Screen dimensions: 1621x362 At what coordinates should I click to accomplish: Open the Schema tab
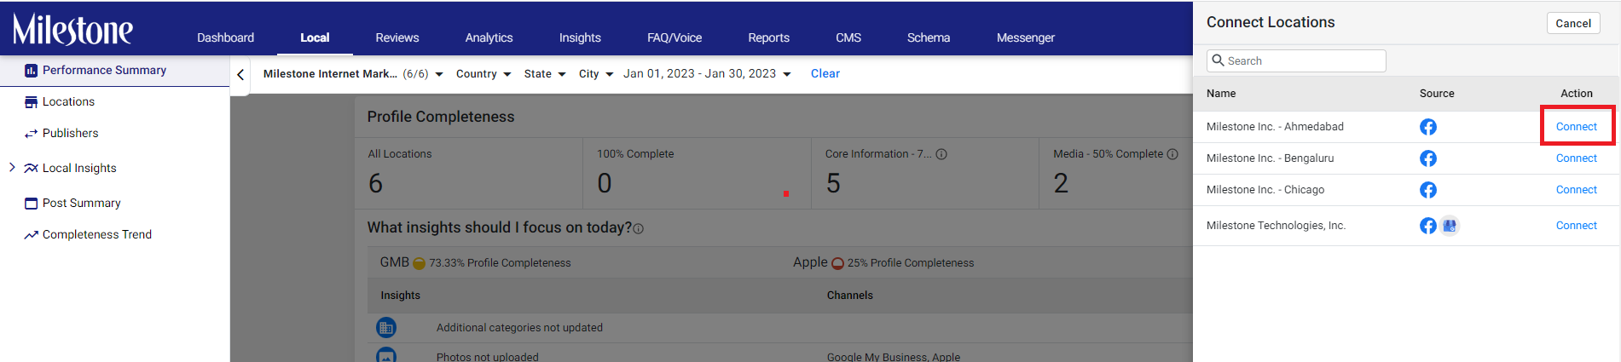coord(929,37)
